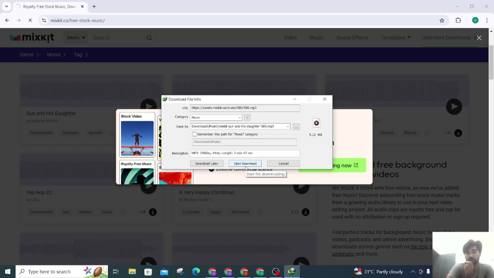494x278 pixels.
Task: Open the Chrome three-dot menu
Action: coord(487,20)
